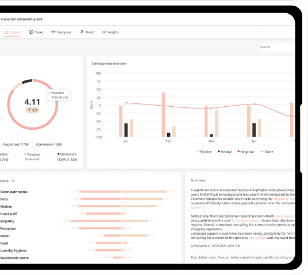Screen dimensions: 308x275
Task: Open the Impact tab
Action: point(13,32)
